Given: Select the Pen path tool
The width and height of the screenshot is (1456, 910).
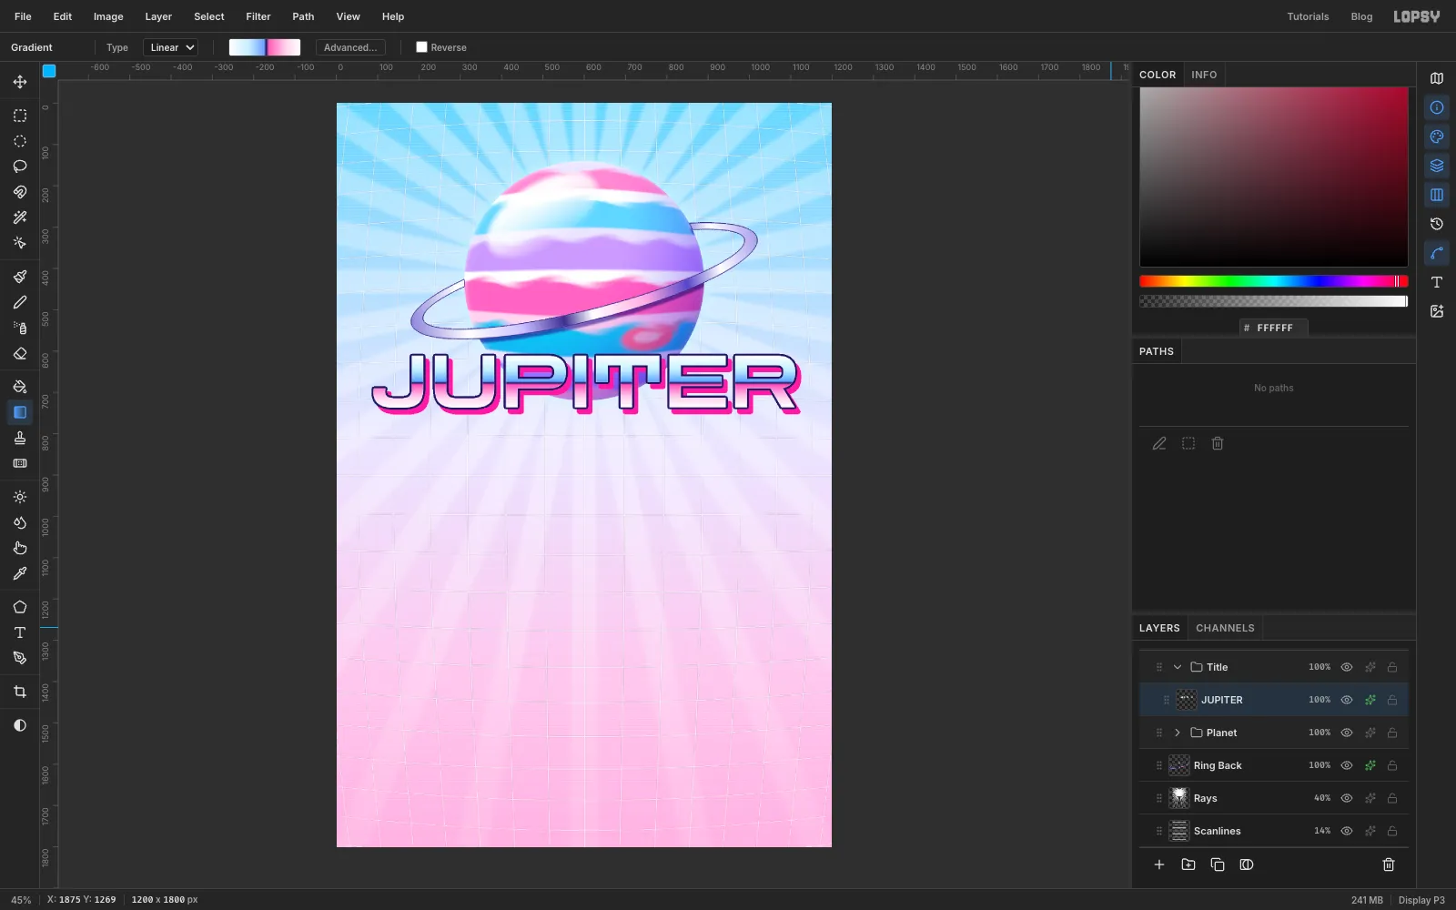Looking at the screenshot, I should (20, 658).
